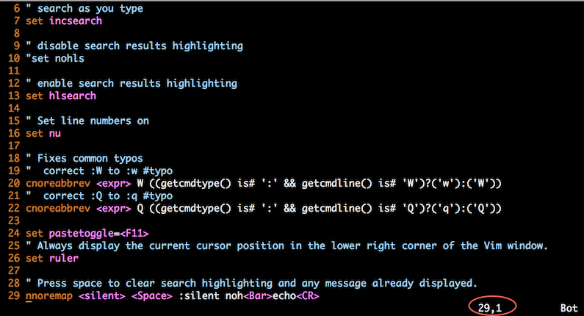
Task: Click first 'cnoreabbrev' on line 20
Action: click(58, 183)
